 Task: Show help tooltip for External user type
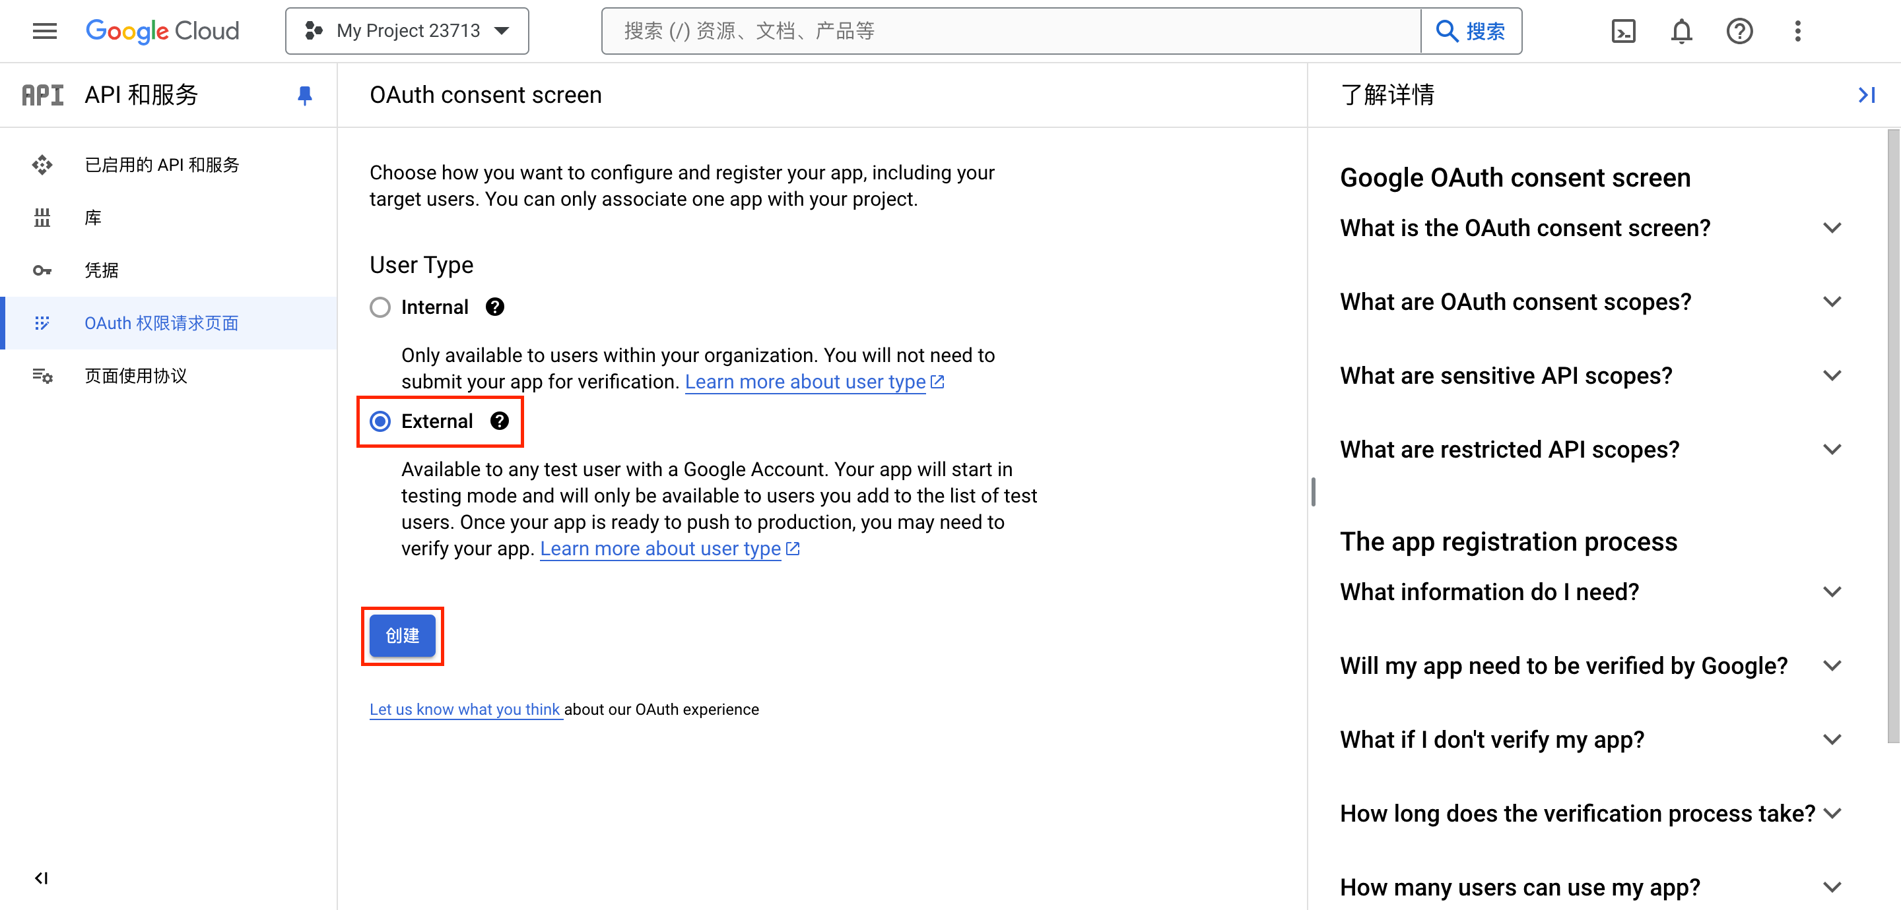tap(500, 421)
